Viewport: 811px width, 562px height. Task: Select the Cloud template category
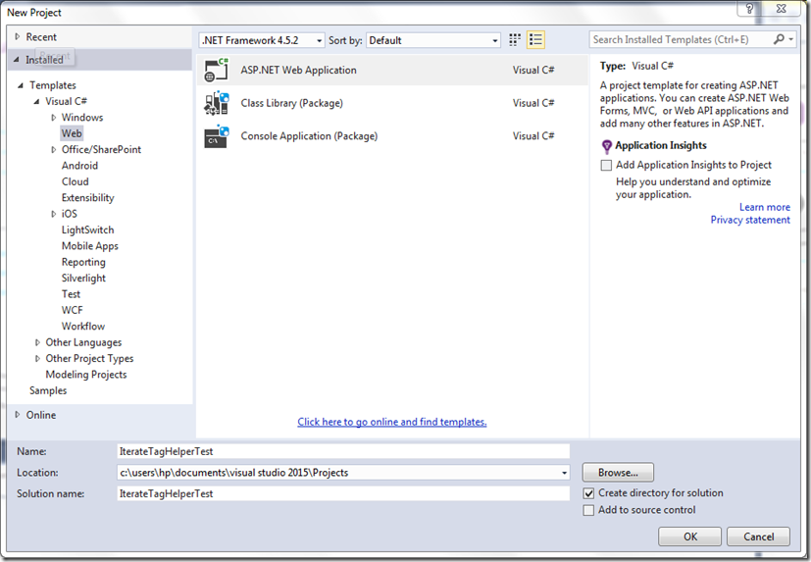point(75,181)
